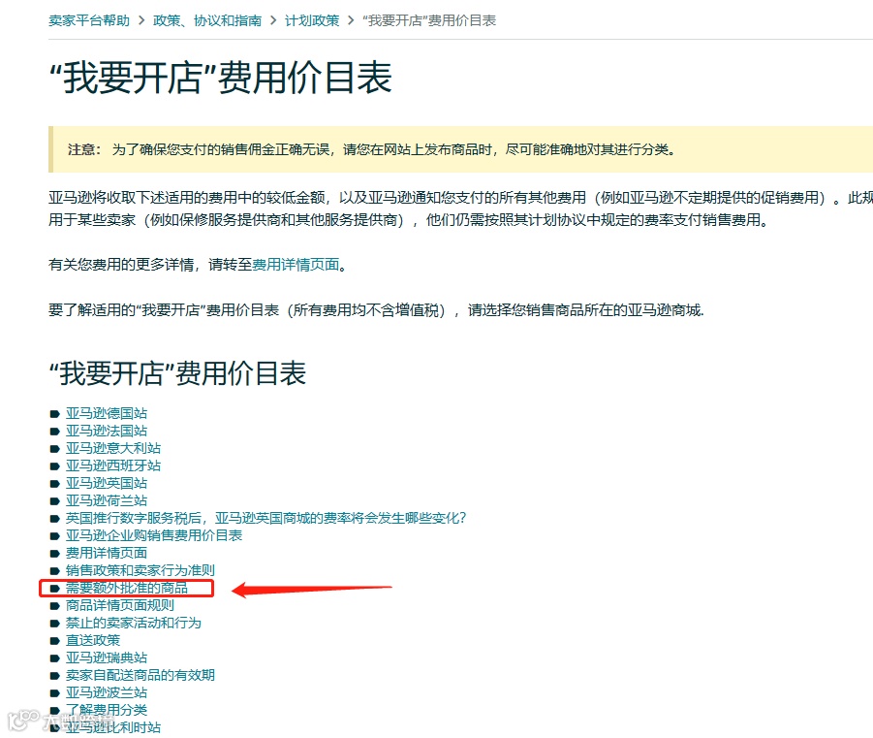
Task: Open 需要额外批准的商品 link
Action: [x=127, y=588]
